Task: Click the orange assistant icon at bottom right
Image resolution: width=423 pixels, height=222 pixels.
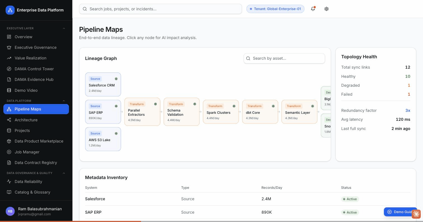Action: click(416, 214)
